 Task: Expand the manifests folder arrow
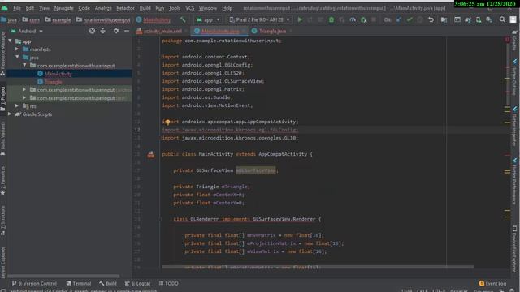pyautogui.click(x=17, y=49)
